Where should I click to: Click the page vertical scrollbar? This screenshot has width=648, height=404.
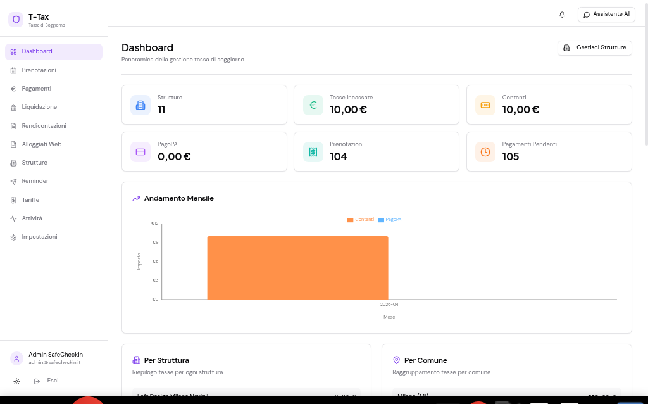pos(646,75)
